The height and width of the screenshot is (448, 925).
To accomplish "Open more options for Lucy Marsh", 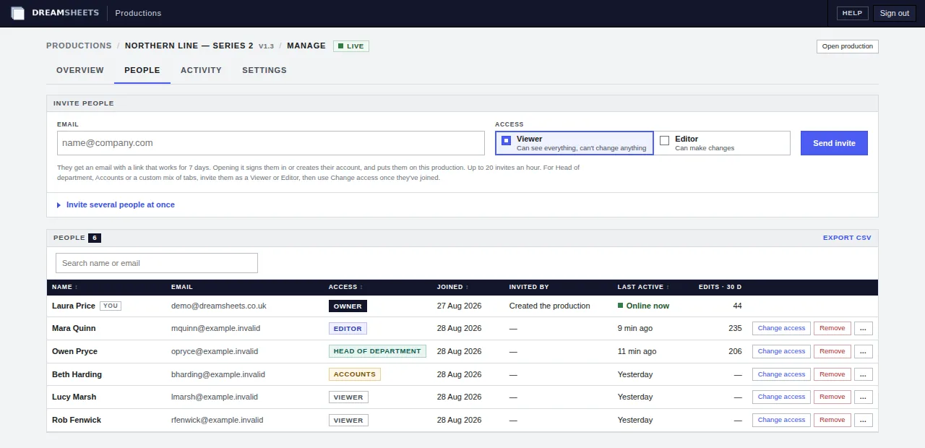I will [864, 397].
